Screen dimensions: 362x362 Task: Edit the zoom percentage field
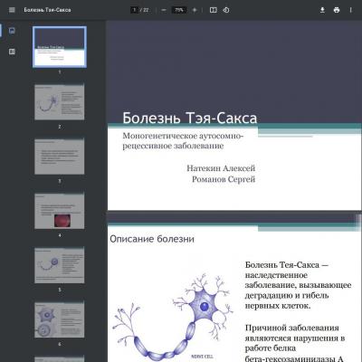(179, 10)
